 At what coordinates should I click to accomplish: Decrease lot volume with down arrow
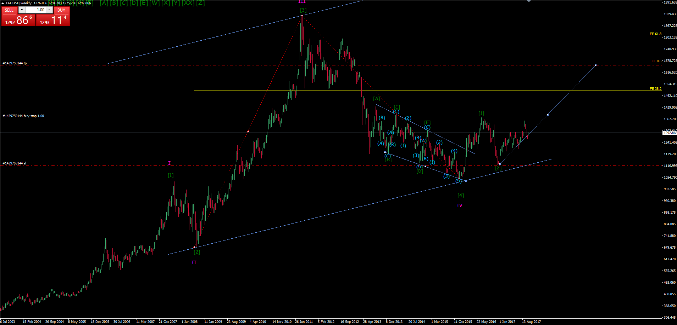[x=22, y=10]
